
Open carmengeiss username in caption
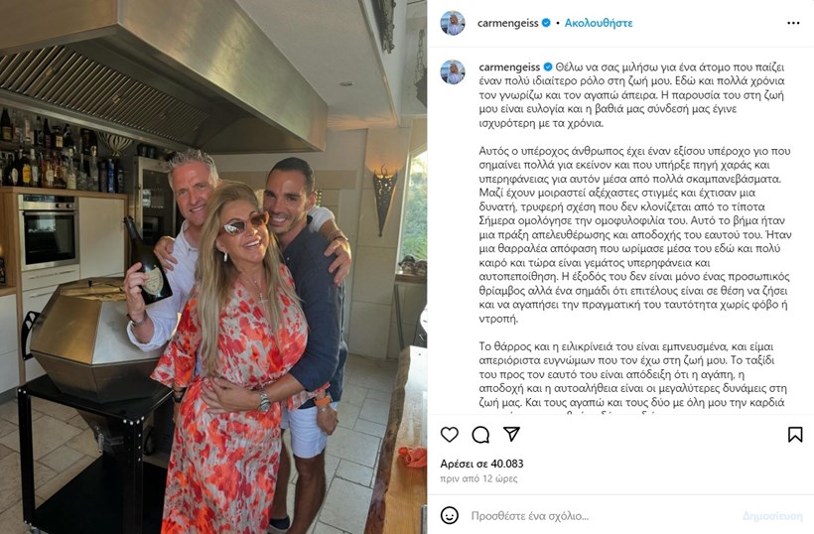click(509, 67)
